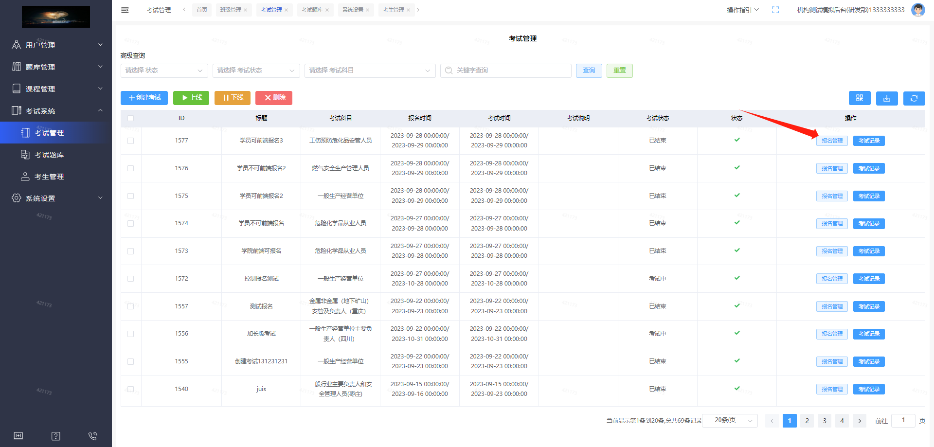Open the 请选择 考试科目 dropdown
Screen dimensions: 934x447
[370, 71]
